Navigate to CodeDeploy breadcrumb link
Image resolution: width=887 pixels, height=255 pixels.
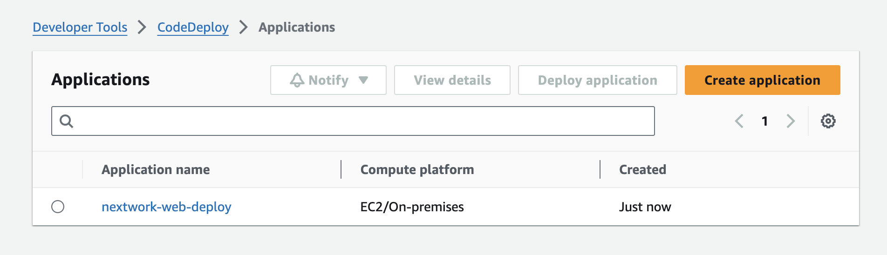click(x=193, y=27)
